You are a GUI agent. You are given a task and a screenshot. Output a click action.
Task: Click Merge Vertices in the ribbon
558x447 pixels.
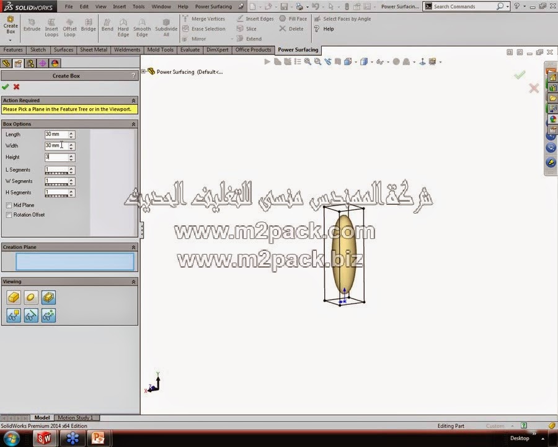(x=204, y=19)
